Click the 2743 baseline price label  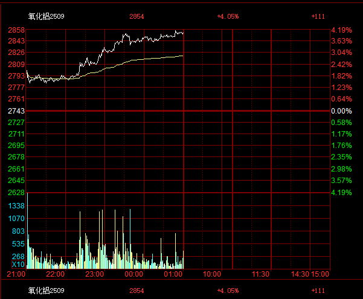[x=16, y=111]
